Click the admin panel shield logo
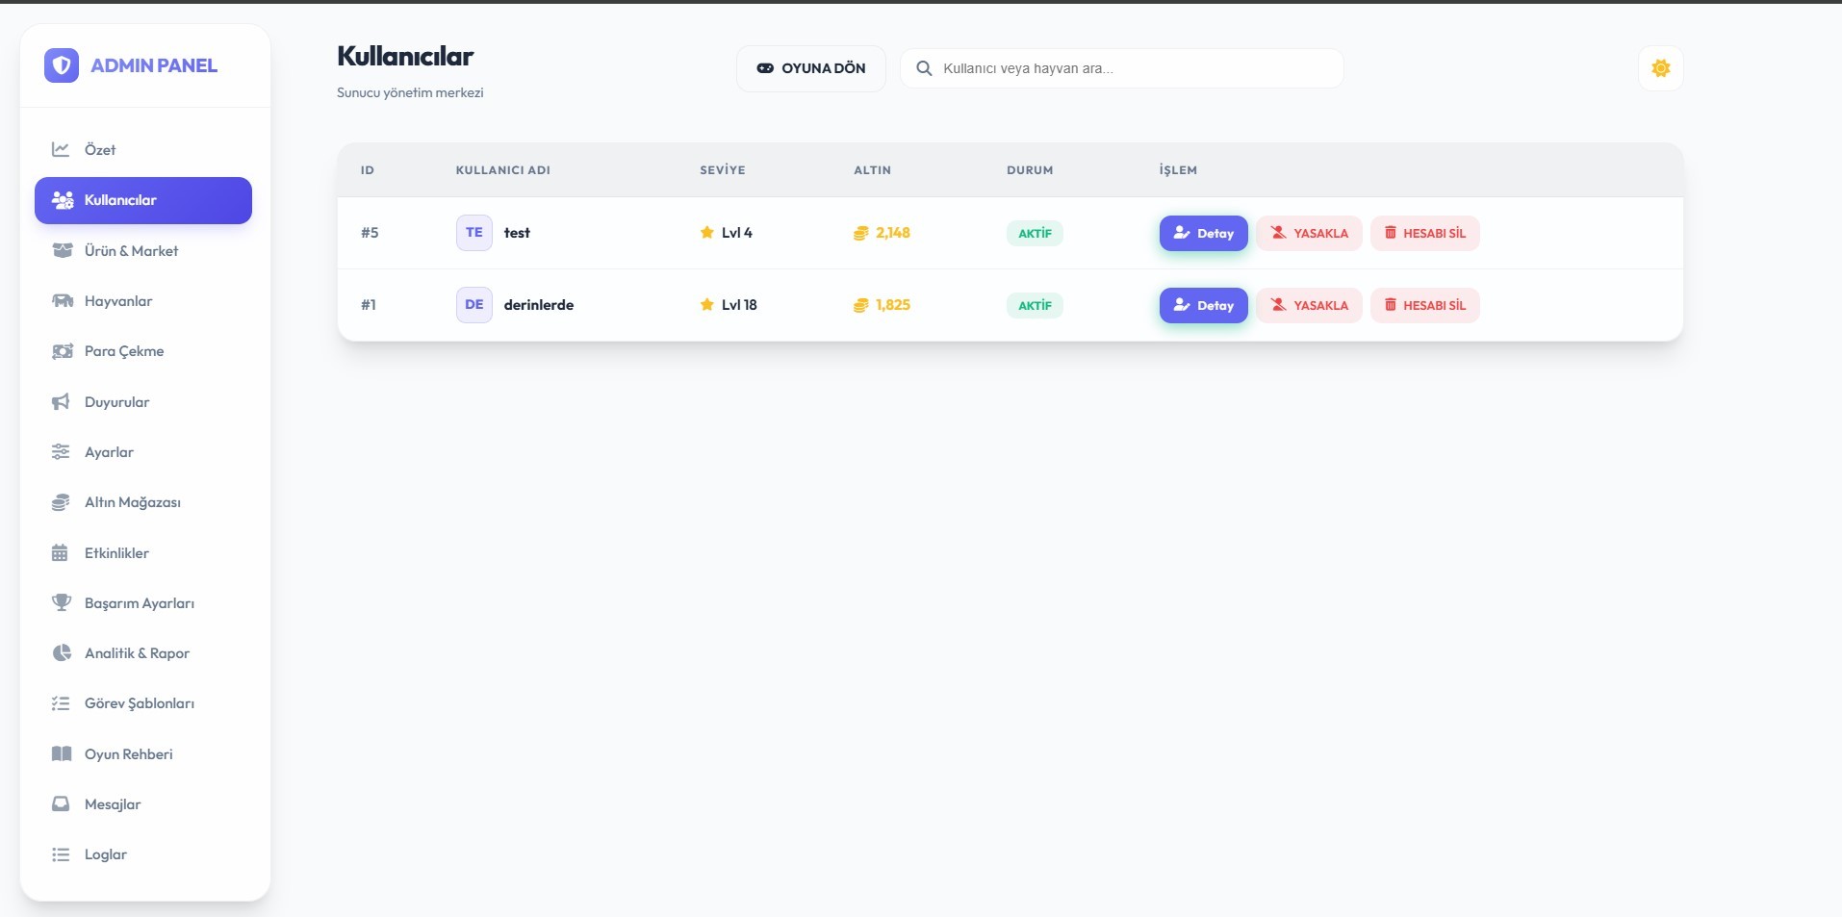The image size is (1842, 917). (x=62, y=65)
